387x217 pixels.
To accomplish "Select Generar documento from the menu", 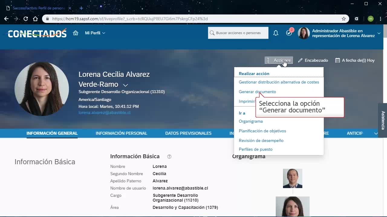I will 257,92.
